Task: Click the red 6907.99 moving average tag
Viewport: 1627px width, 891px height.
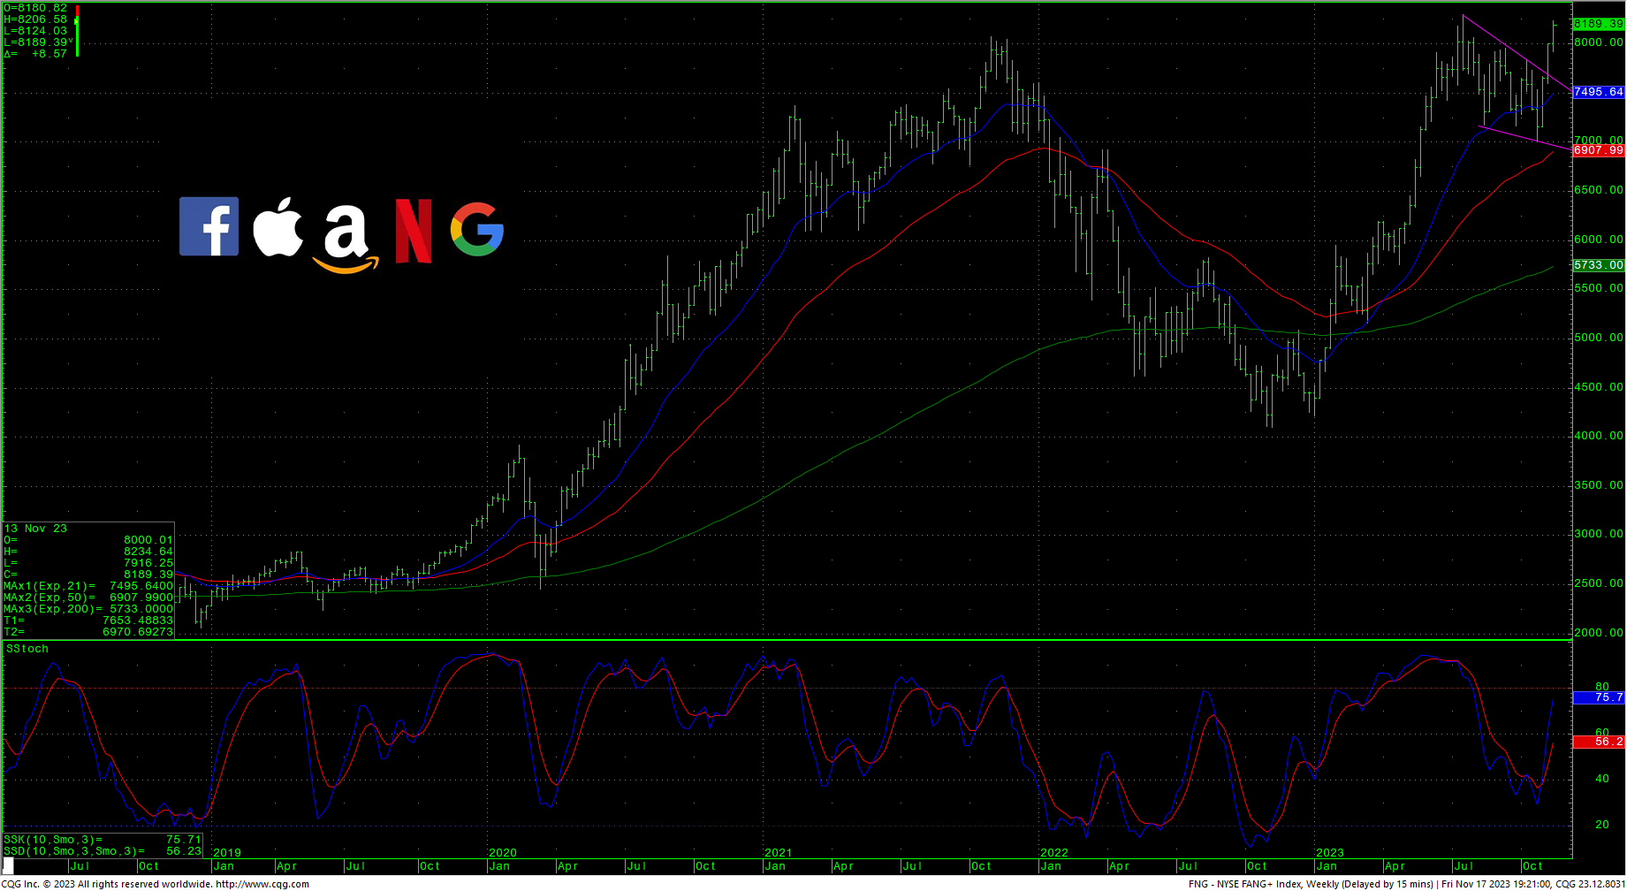Action: [1598, 150]
